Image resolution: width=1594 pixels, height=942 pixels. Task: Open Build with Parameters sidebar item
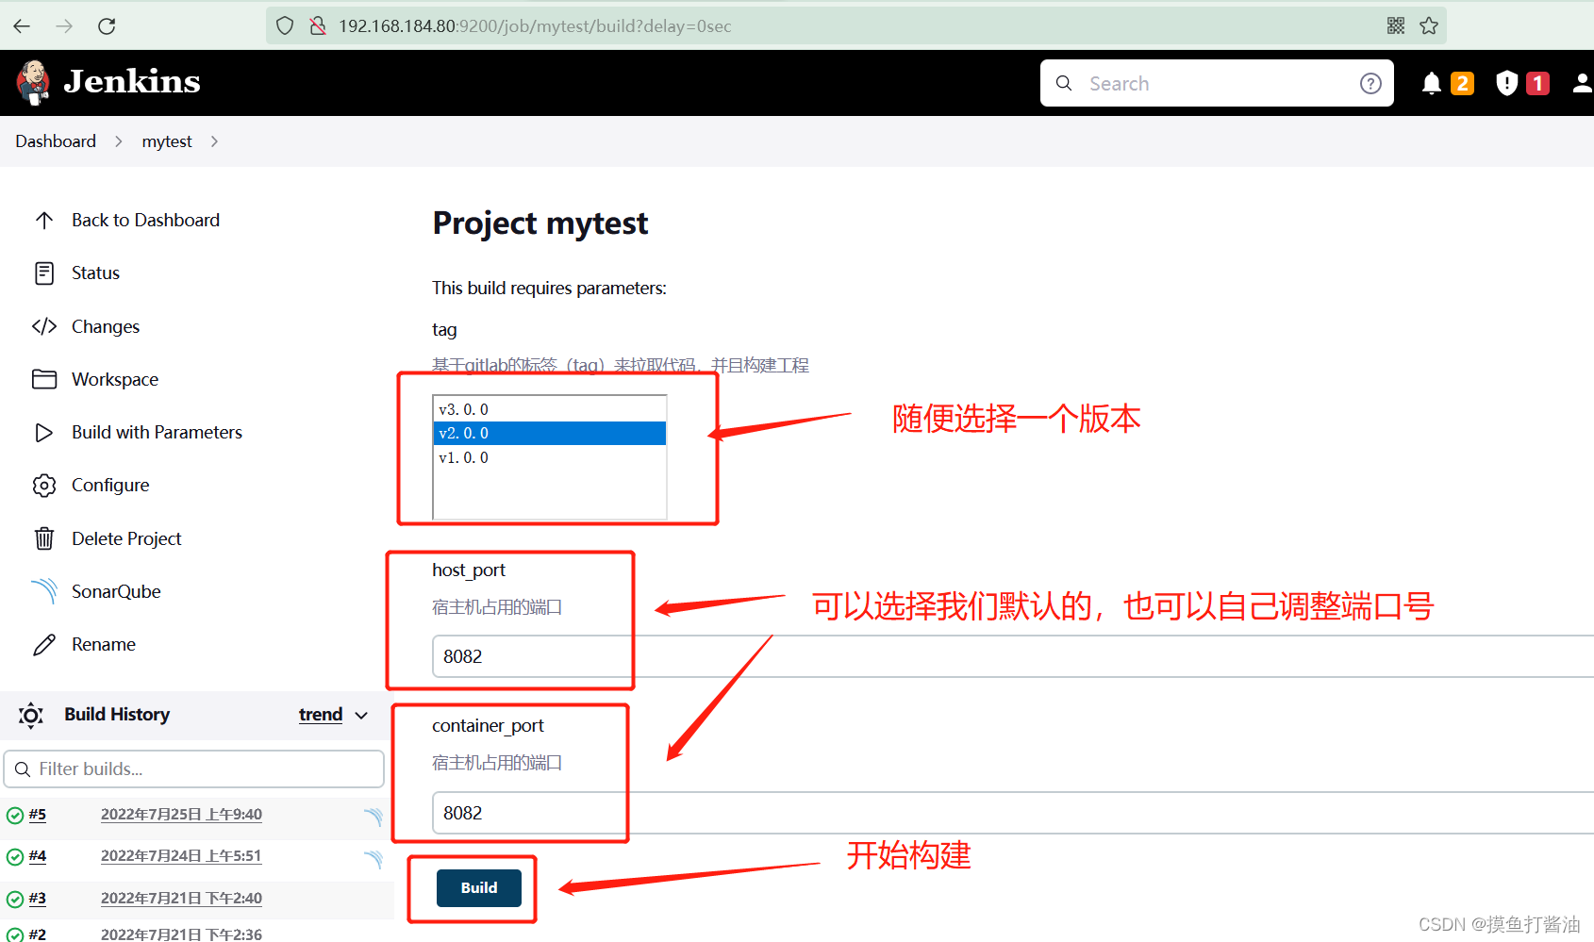[x=157, y=433]
